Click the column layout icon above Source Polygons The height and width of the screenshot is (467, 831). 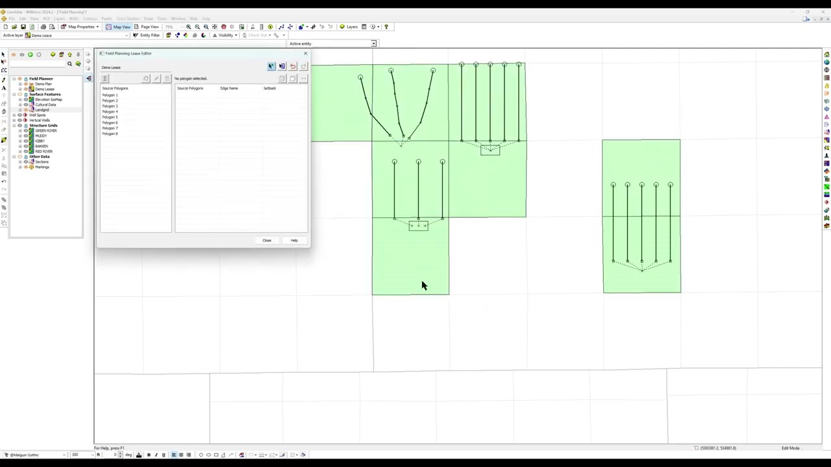click(105, 78)
